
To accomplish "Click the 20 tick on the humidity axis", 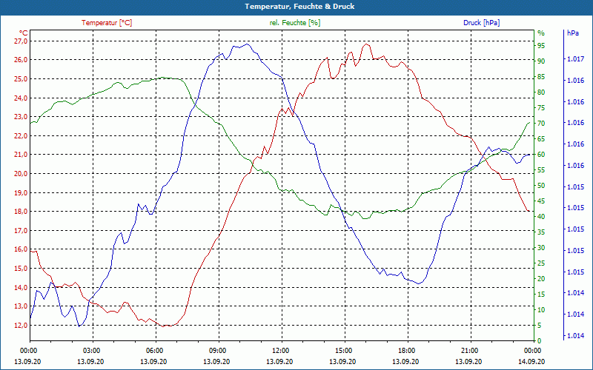I will pyautogui.click(x=541, y=279).
